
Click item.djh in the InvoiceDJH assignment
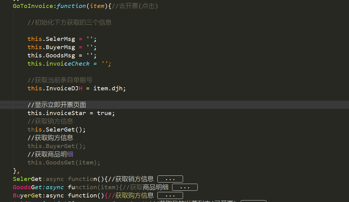[x=109, y=88]
